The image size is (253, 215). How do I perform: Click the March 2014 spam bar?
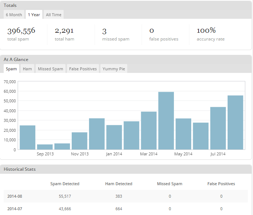coord(149,130)
